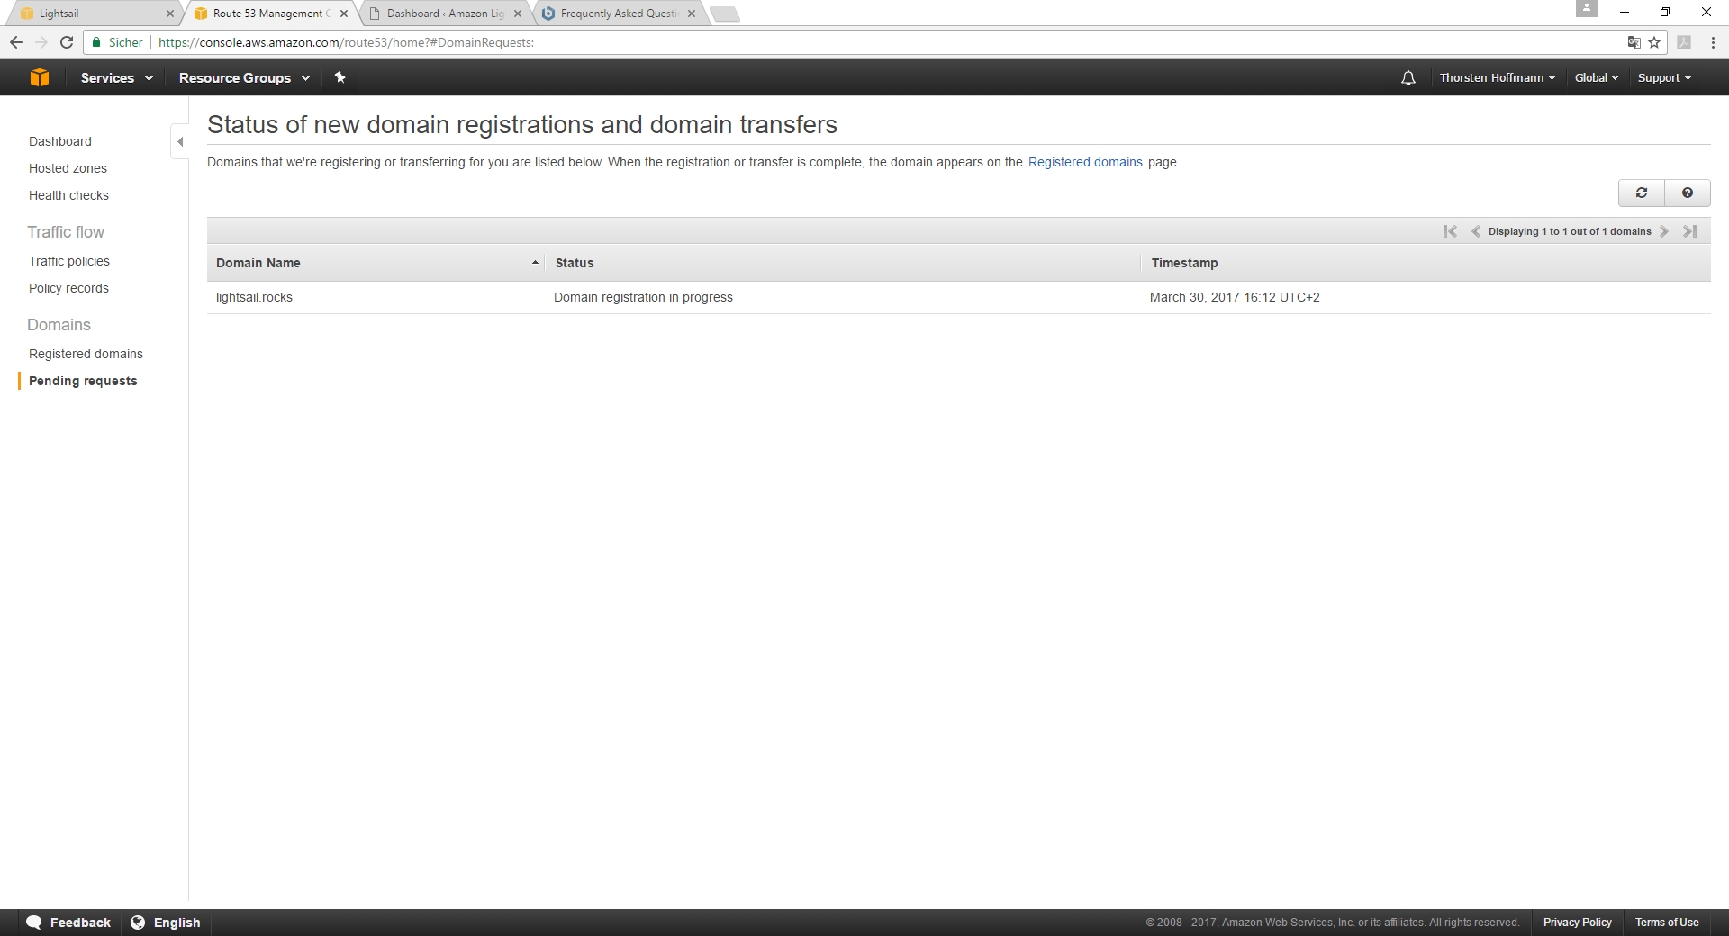
Task: Open Chrome three-dot menu
Action: point(1712,42)
